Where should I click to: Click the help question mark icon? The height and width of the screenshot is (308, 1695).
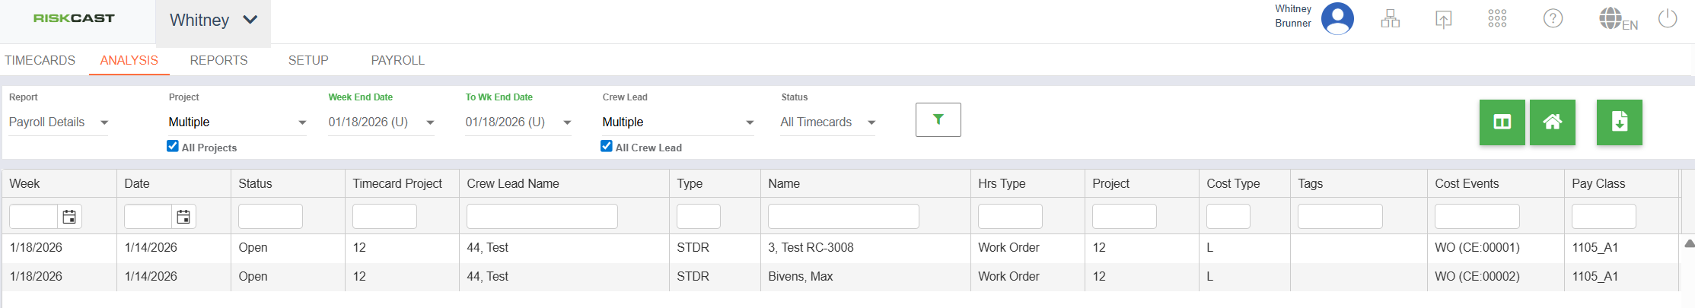[x=1553, y=18]
